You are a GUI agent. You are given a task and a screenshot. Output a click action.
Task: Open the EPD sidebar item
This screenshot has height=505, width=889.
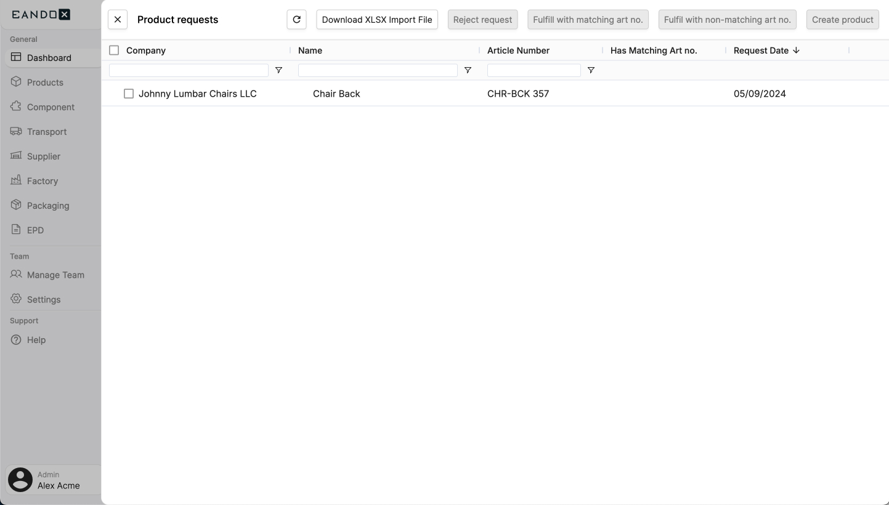(x=35, y=230)
